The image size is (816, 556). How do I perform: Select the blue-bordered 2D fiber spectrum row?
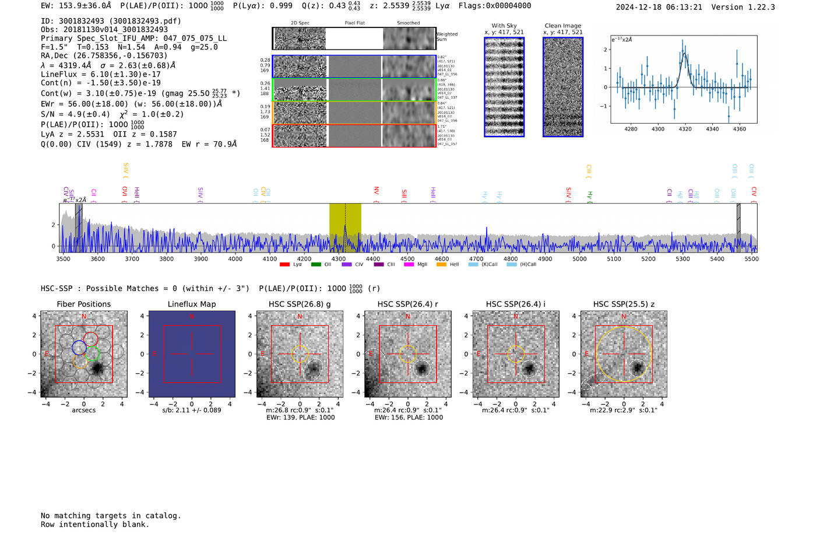[x=354, y=67]
